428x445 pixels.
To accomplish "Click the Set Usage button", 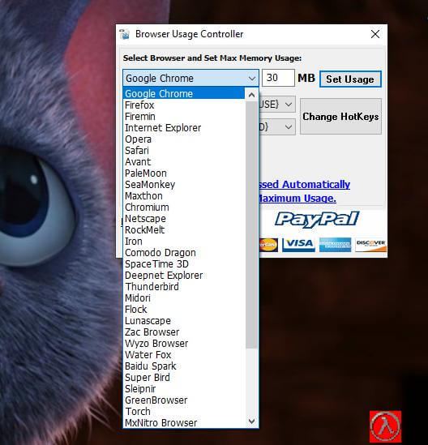I will click(350, 79).
